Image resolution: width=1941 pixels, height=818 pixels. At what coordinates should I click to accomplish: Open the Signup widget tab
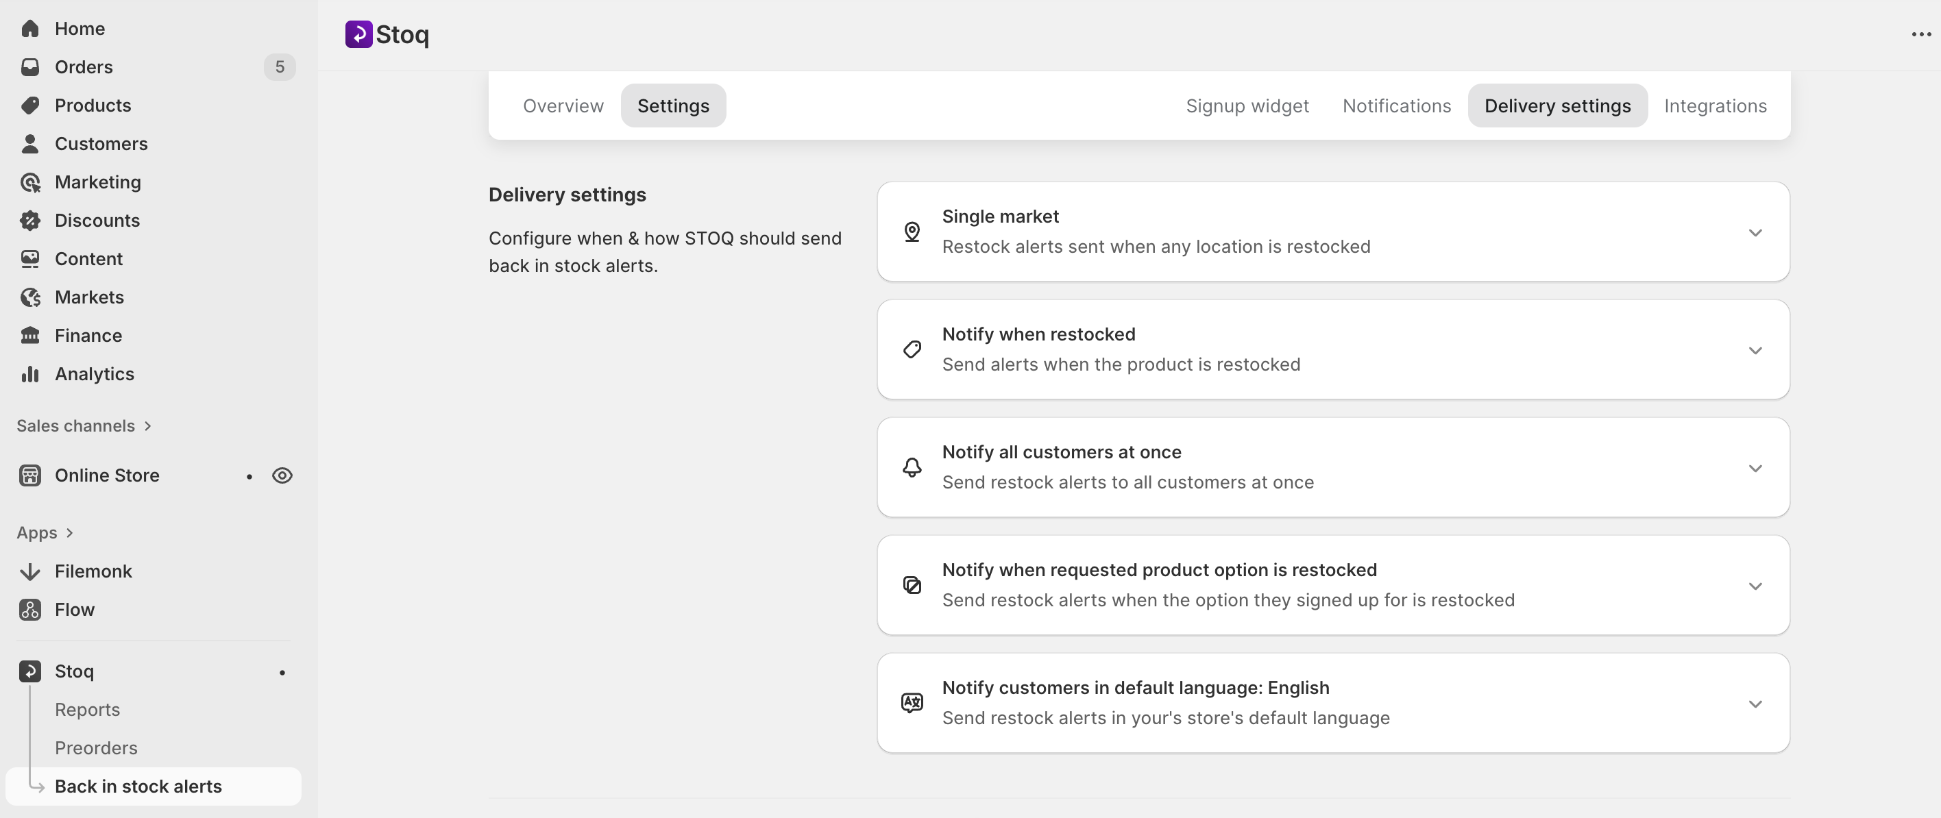pos(1247,106)
